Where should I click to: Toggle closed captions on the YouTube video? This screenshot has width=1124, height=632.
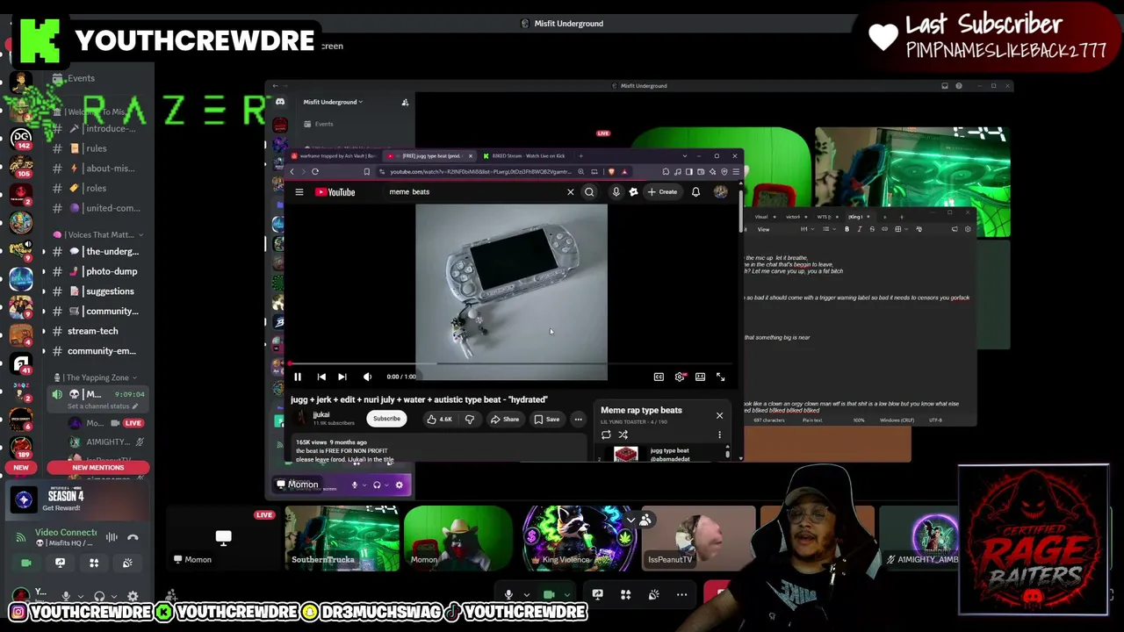click(659, 377)
